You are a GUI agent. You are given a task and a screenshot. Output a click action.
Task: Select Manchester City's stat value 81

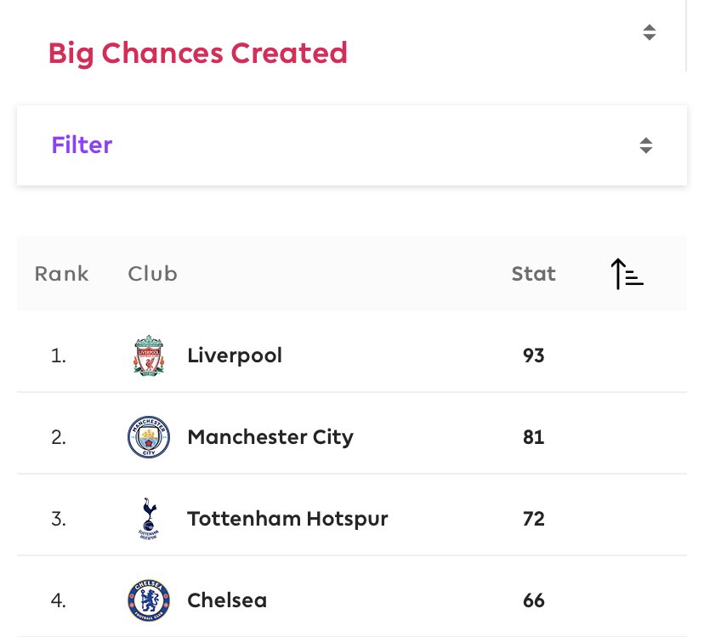click(533, 437)
